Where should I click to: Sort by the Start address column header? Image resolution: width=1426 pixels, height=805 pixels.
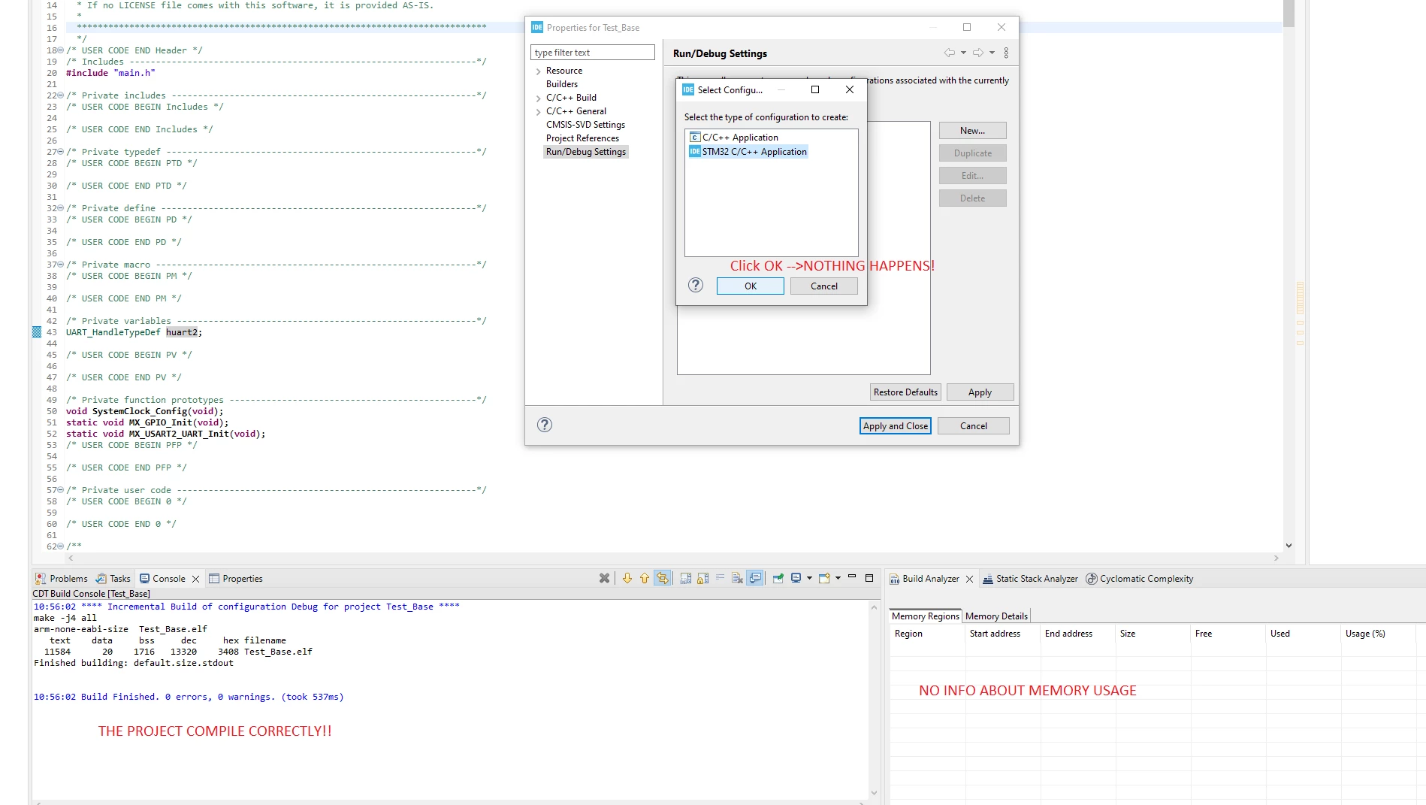[1003, 634]
